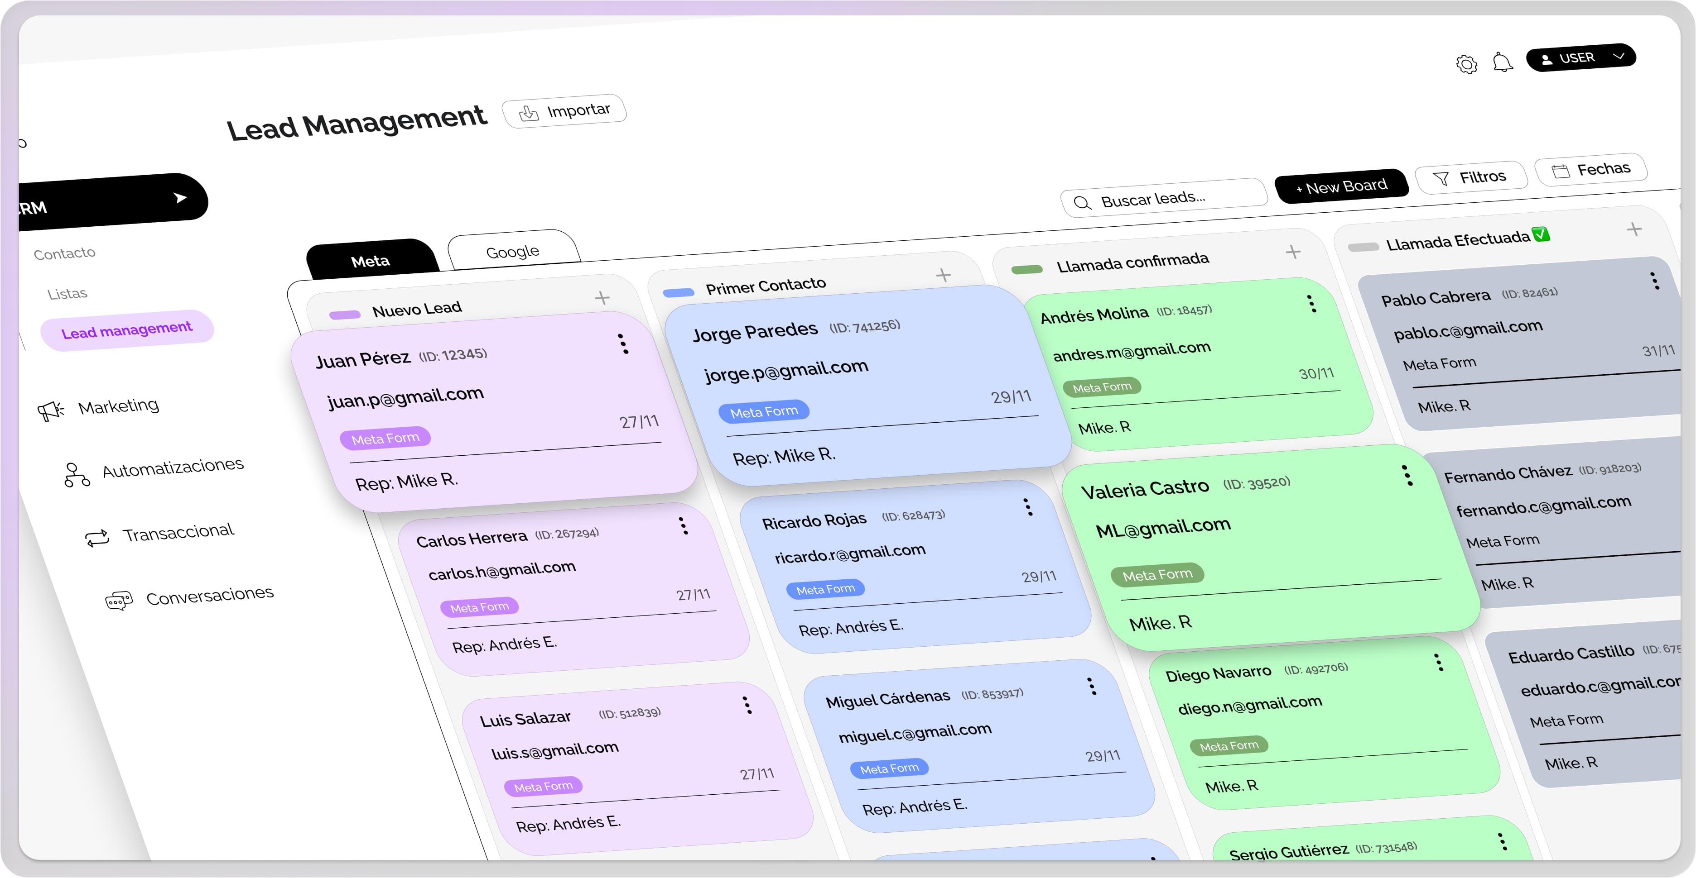Create a board with + New Board
1696x878 pixels.
click(x=1342, y=186)
